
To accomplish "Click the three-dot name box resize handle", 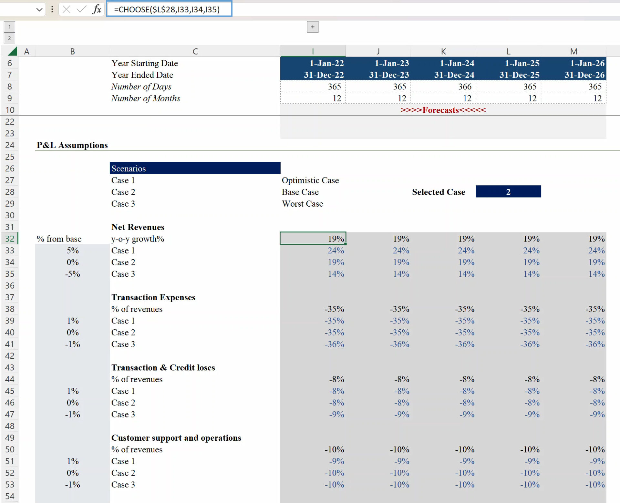I will click(x=52, y=9).
